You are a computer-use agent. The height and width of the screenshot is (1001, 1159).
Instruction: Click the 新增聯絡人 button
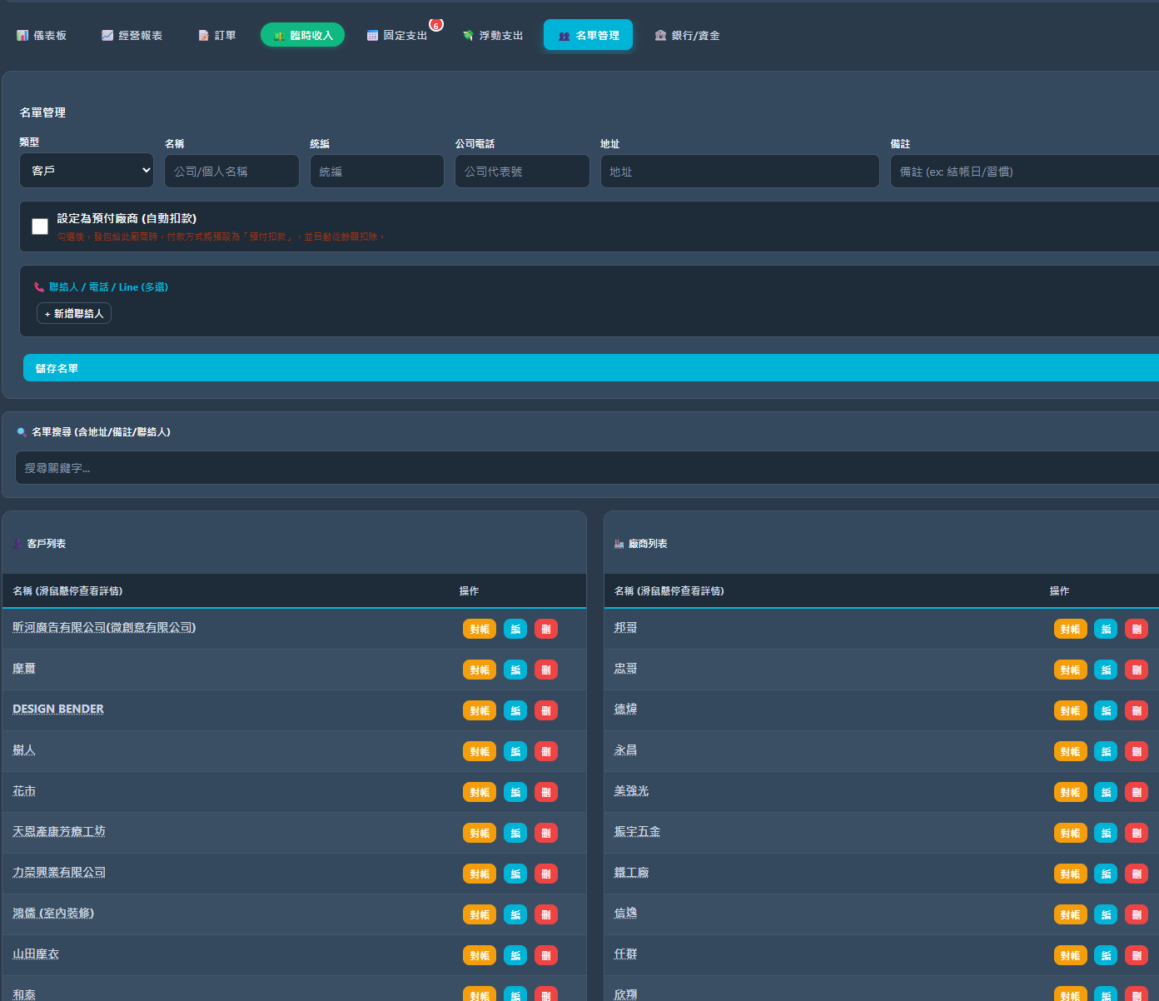[74, 314]
